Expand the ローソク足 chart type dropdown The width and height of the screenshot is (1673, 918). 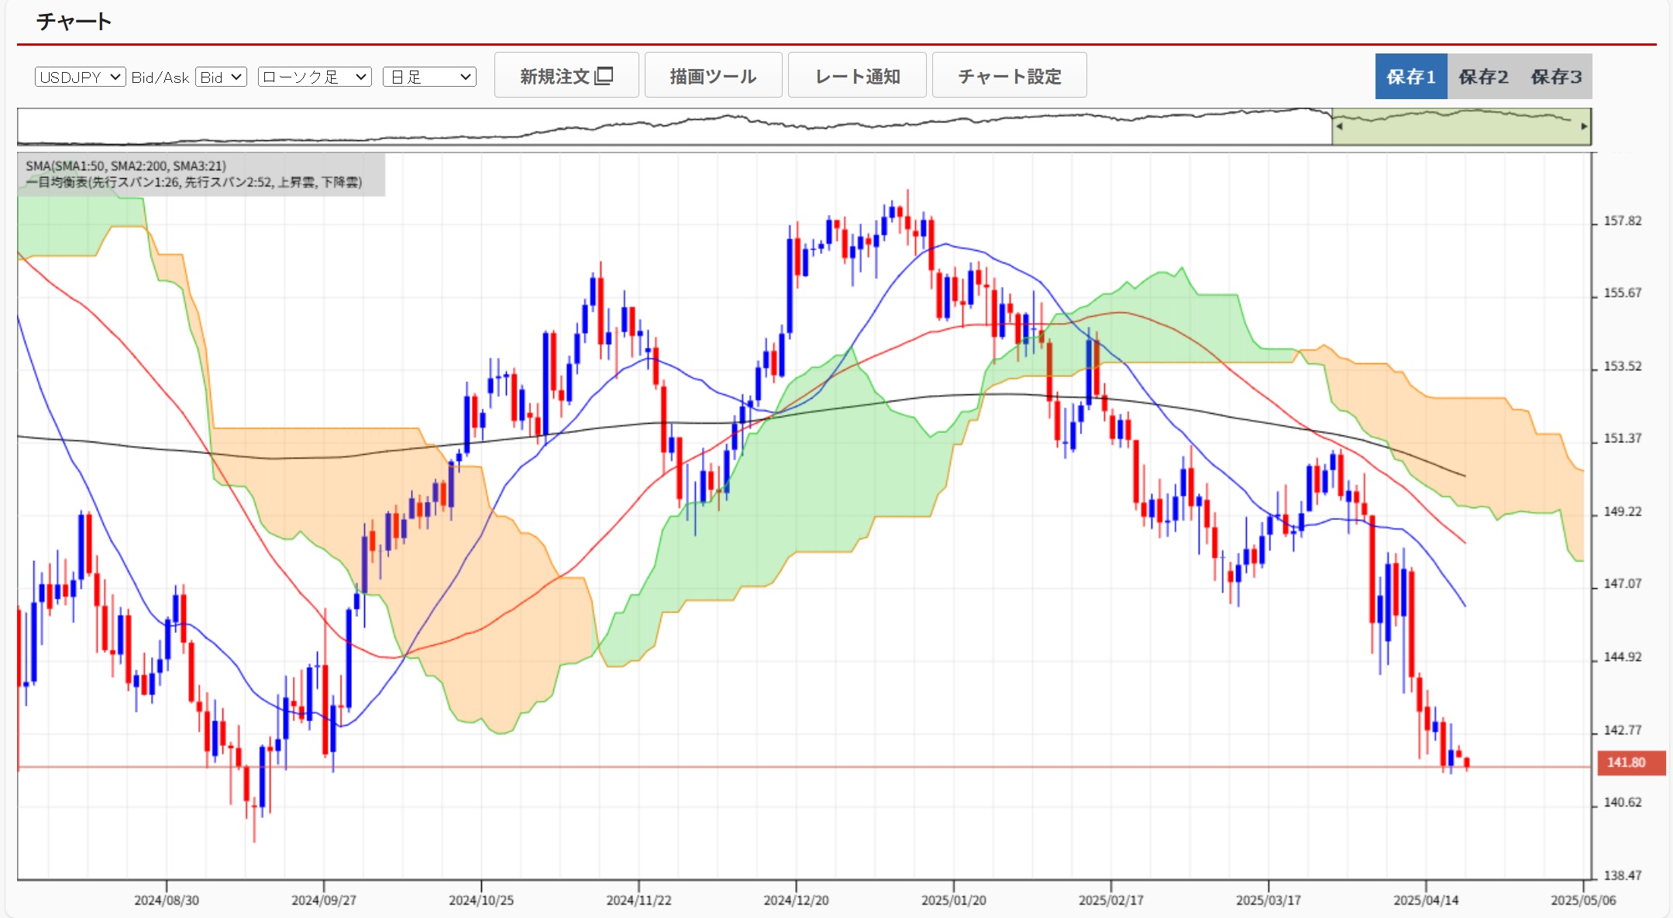[x=315, y=77]
